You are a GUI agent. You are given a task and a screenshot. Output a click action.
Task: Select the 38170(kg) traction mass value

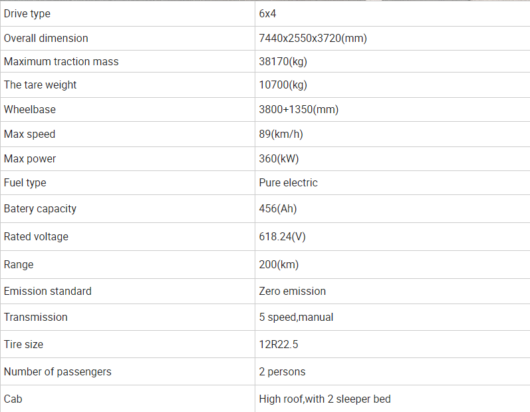point(283,61)
